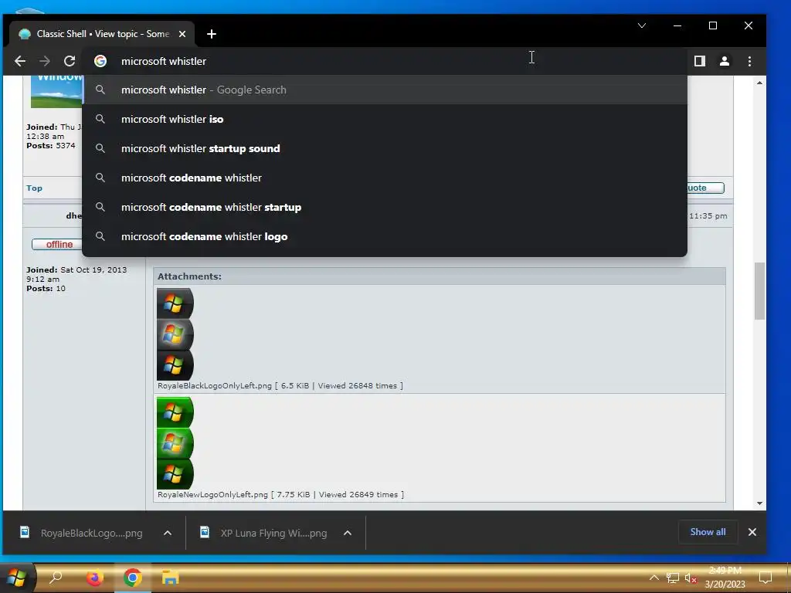Click the Chrome taskbar icon
Image resolution: width=791 pixels, height=593 pixels.
click(x=133, y=578)
